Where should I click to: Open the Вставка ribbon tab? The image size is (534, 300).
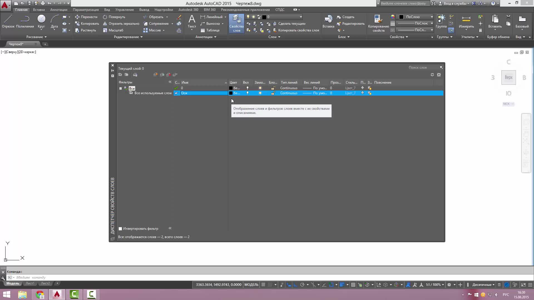pyautogui.click(x=39, y=10)
